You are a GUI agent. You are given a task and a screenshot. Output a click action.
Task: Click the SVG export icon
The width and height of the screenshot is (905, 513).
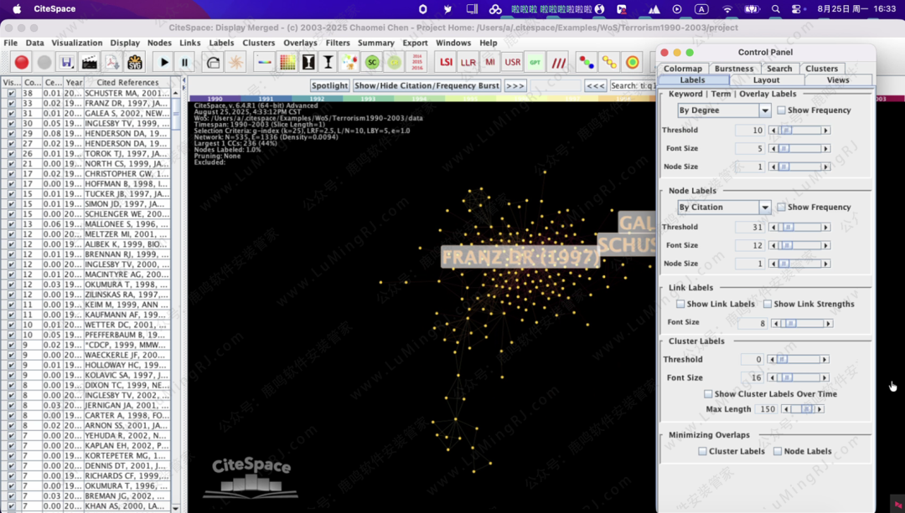coord(135,63)
